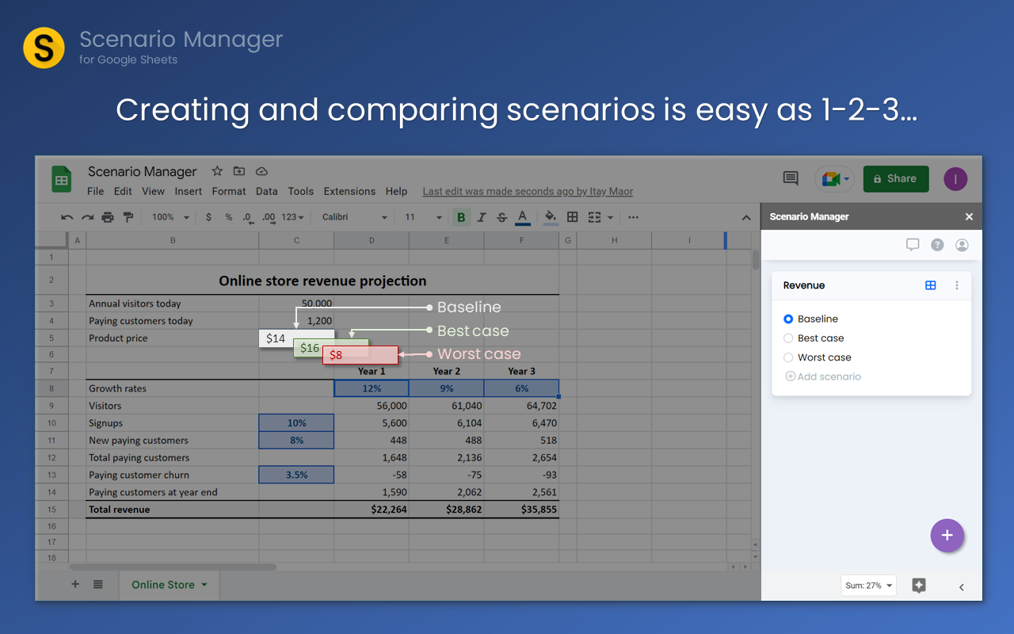Expand the Sum: 27% dropdown

pos(868,586)
